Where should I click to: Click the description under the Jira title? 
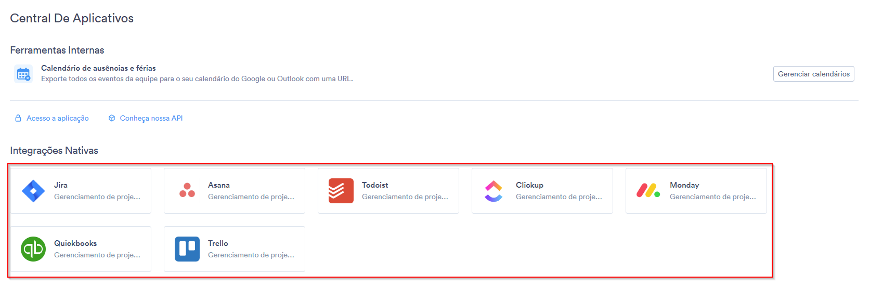(x=97, y=197)
